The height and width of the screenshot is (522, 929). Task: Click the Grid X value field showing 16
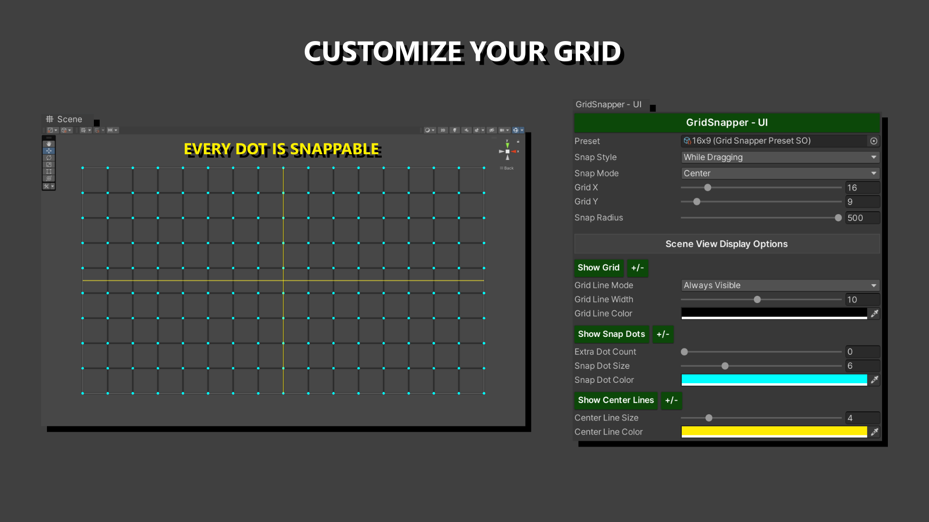(x=862, y=188)
